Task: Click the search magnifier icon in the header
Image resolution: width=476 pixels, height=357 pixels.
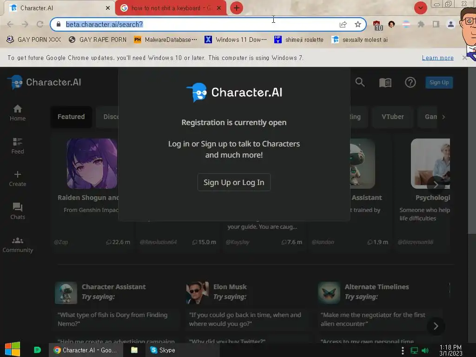Action: pos(360,82)
